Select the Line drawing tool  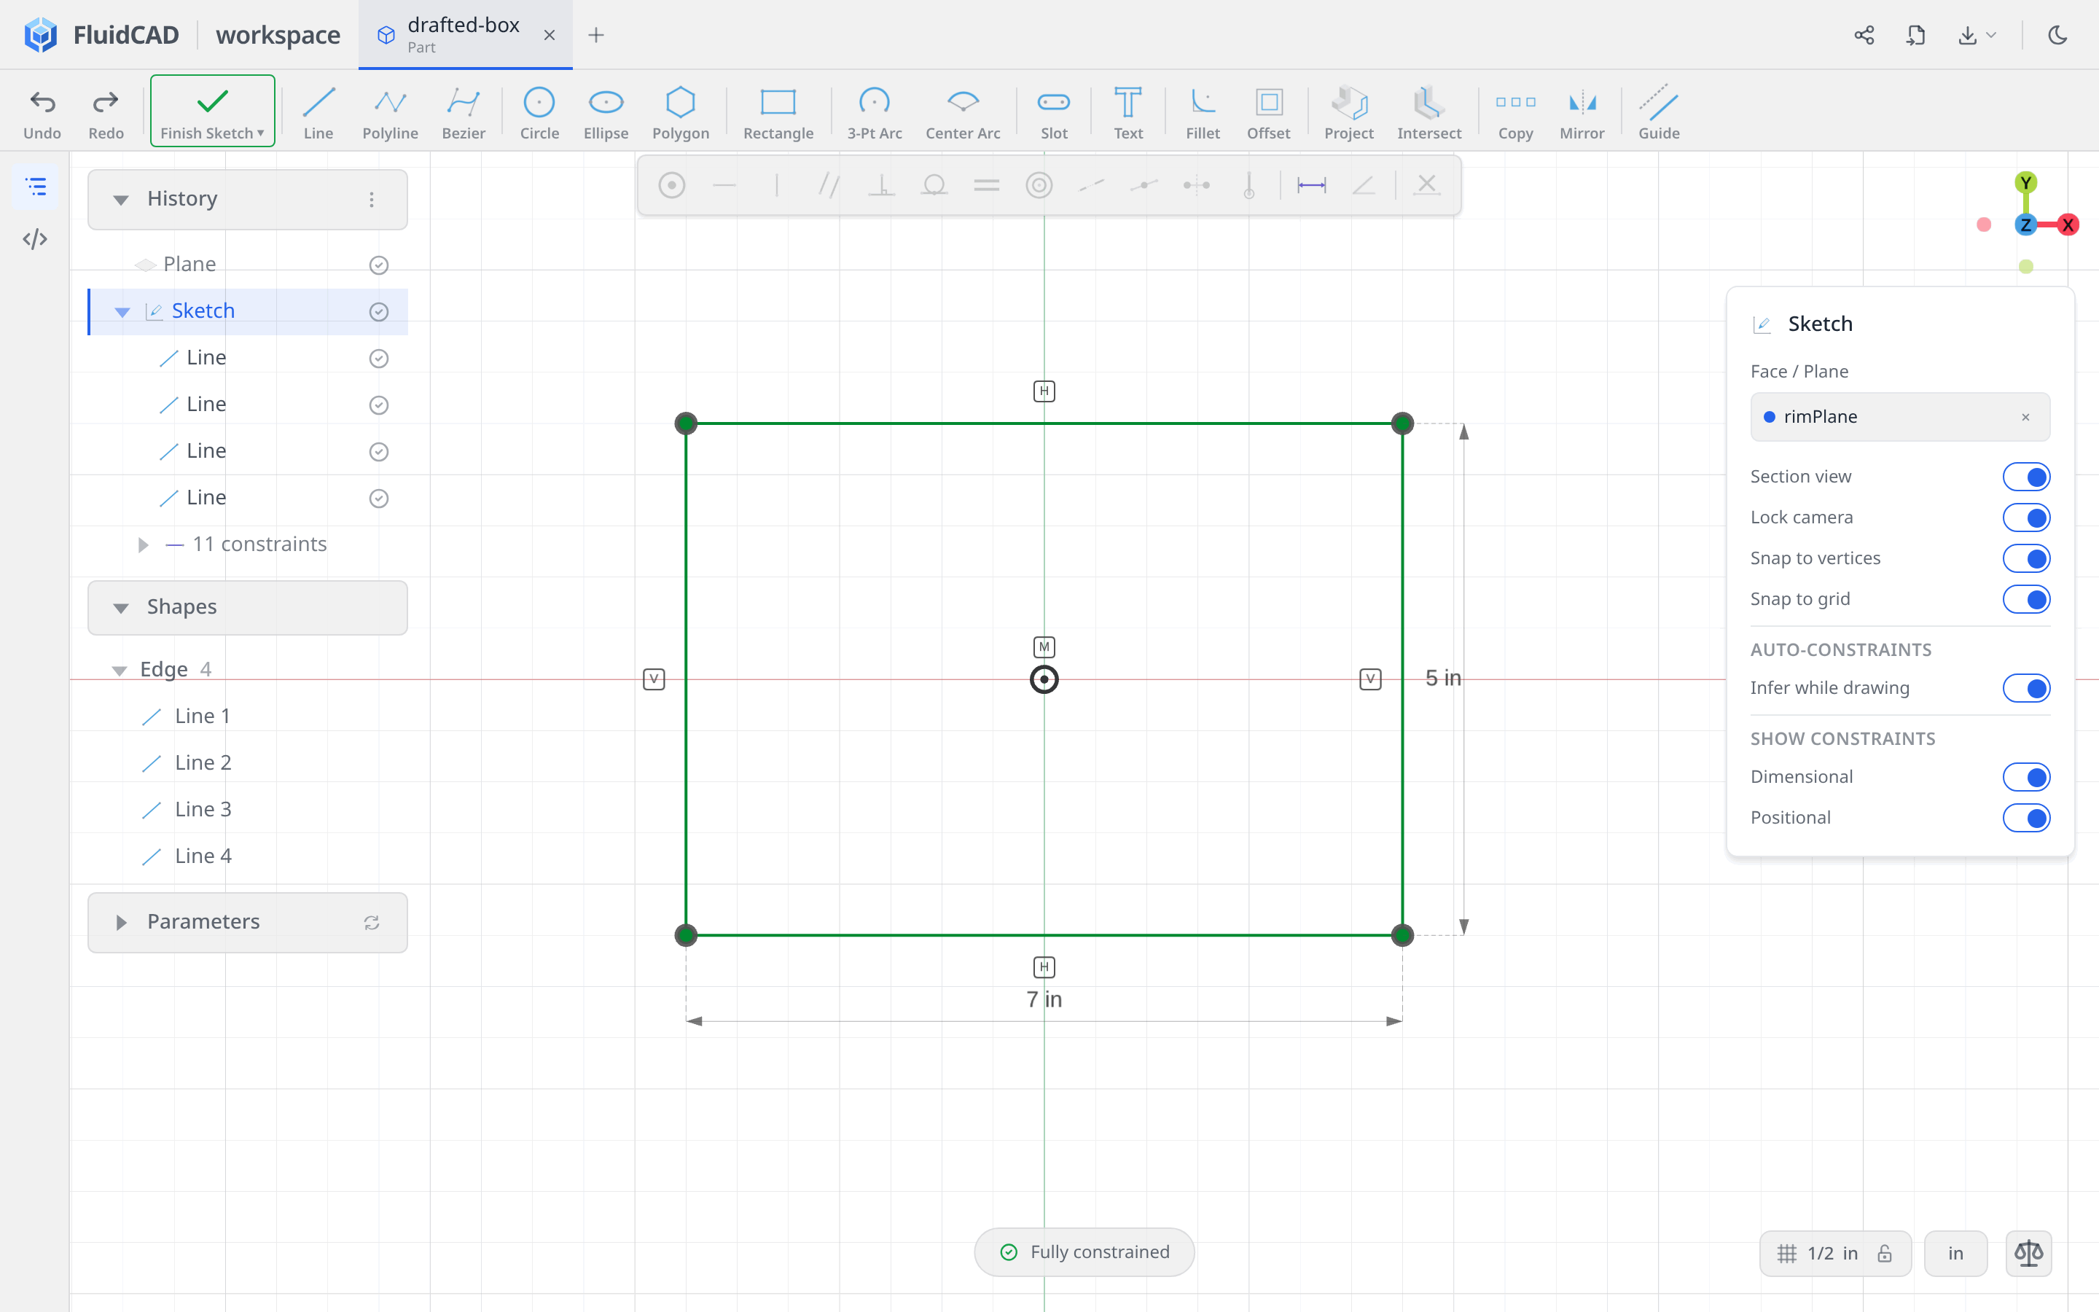(x=318, y=112)
